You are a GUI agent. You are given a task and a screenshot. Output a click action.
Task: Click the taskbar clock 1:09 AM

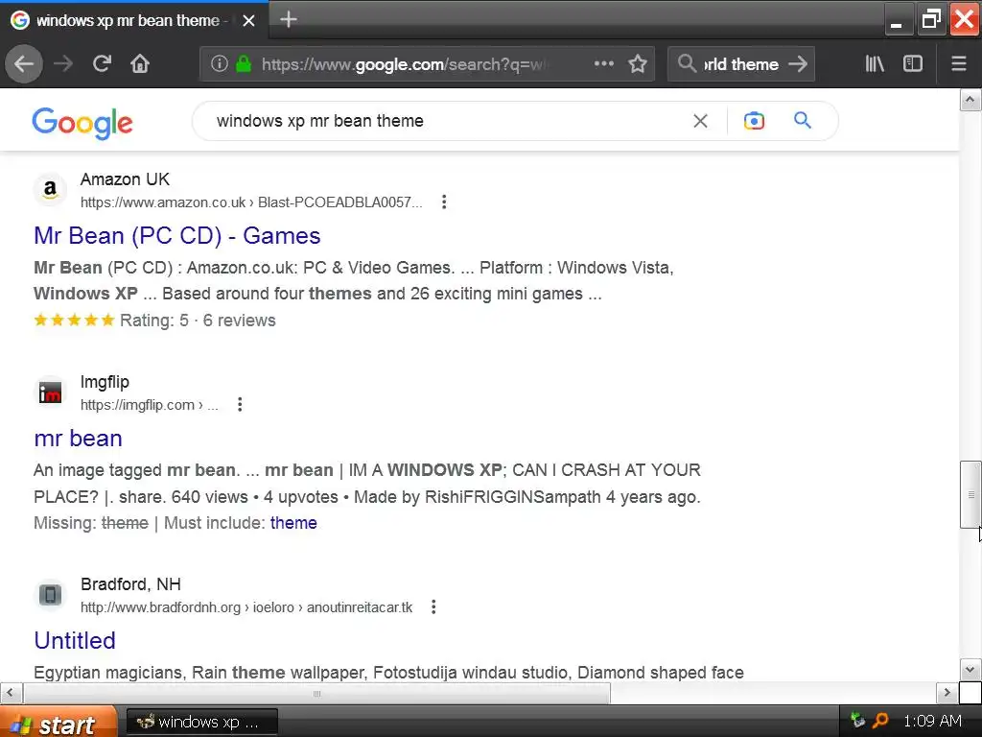click(x=932, y=721)
